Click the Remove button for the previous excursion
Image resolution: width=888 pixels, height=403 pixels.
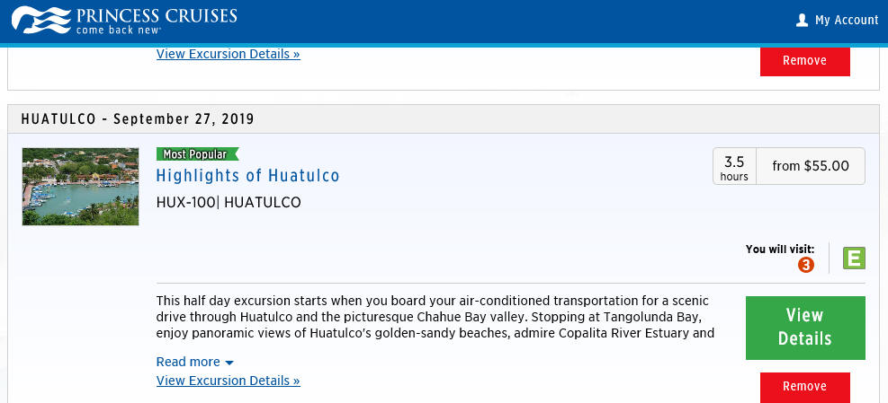(x=804, y=60)
